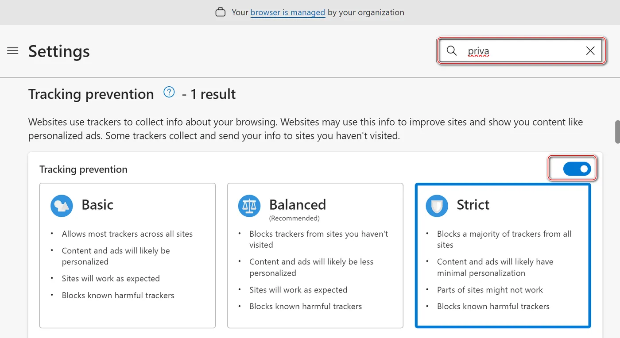The image size is (620, 338).
Task: Click the "Settings" page title
Action: pos(59,51)
